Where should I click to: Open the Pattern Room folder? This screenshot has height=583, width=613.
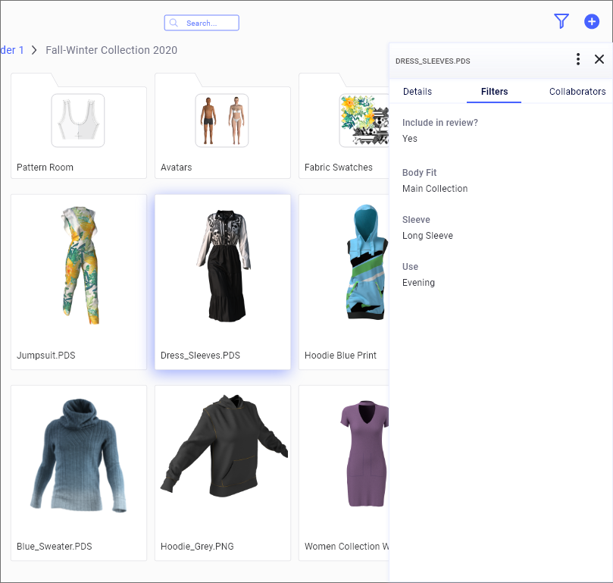pyautogui.click(x=79, y=126)
